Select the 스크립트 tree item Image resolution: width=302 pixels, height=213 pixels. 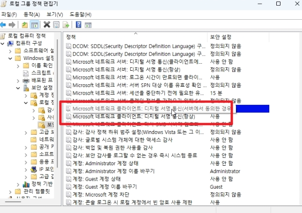click(x=41, y=73)
